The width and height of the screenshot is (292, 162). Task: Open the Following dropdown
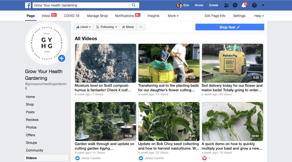point(106,27)
